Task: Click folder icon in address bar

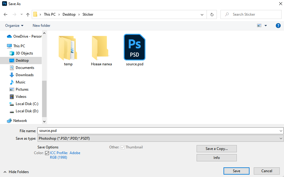Action: point(35,14)
